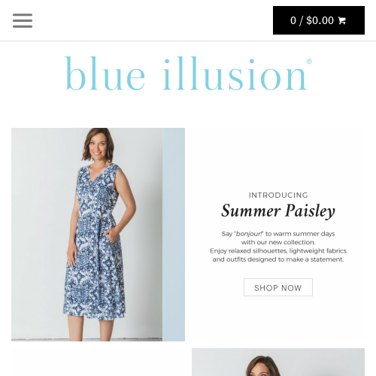Select the Summer Paisley heading

click(278, 211)
